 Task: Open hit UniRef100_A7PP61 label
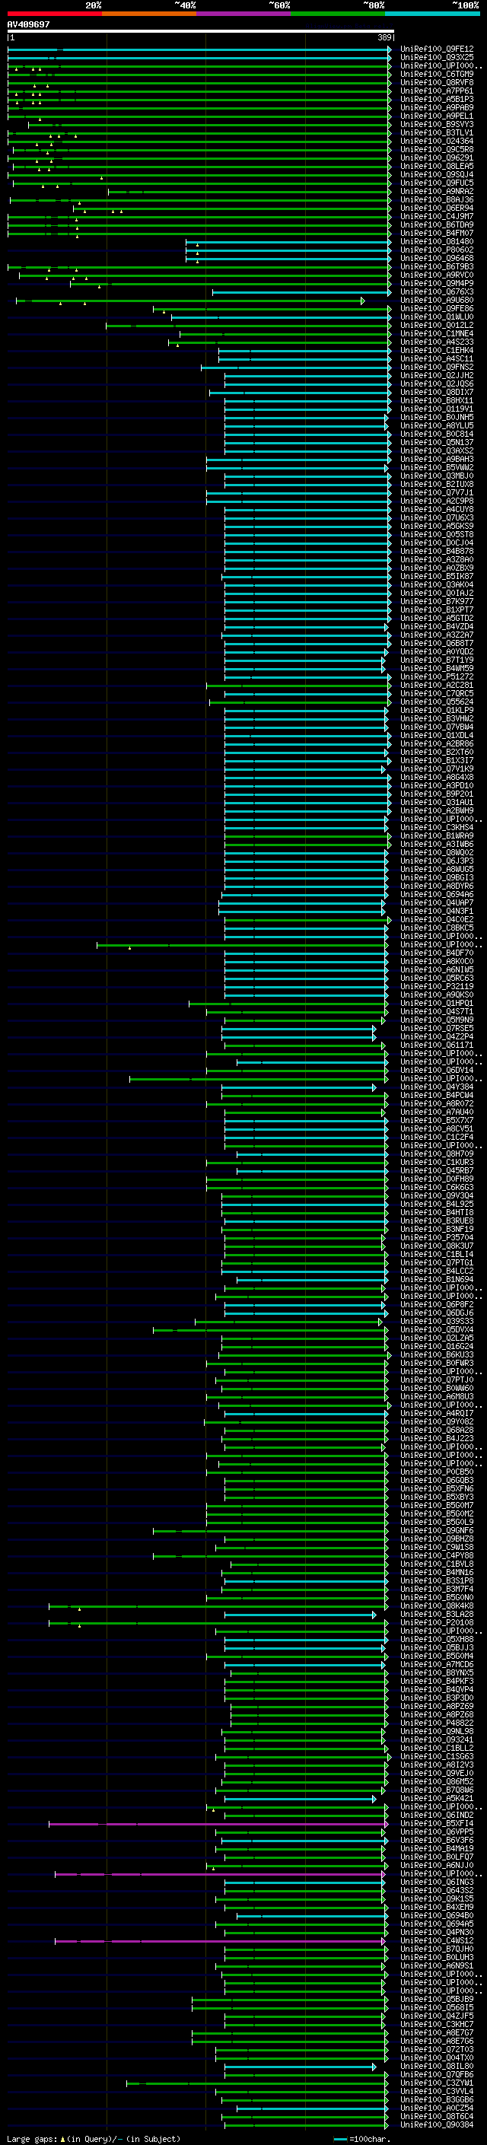click(x=436, y=91)
